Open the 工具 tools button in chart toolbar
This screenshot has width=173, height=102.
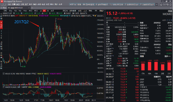coord(85,11)
